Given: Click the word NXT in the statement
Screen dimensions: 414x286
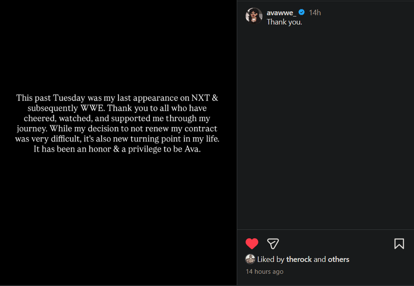Looking at the screenshot, I should pyautogui.click(x=199, y=98).
